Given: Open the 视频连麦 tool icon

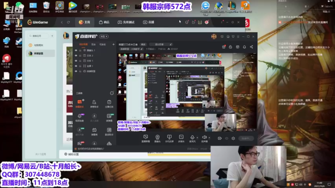Looking at the screenshot, I should click(80, 117).
